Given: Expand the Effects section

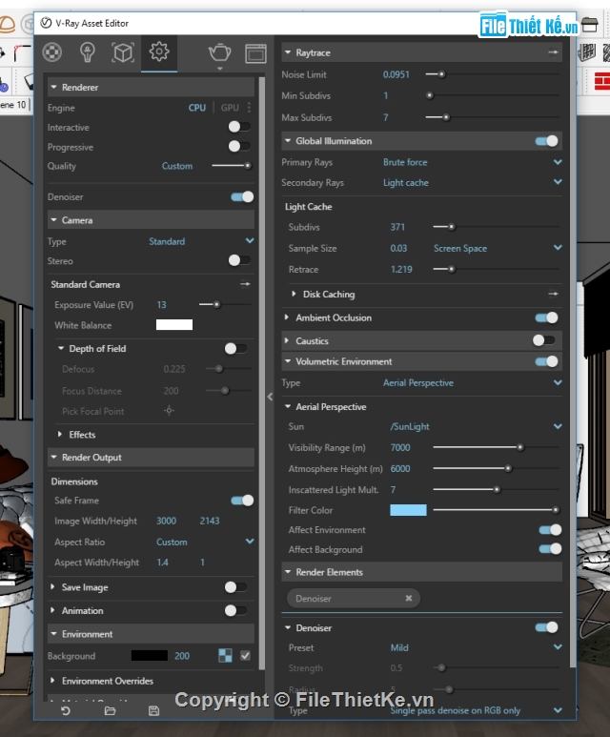Looking at the screenshot, I should tap(60, 435).
